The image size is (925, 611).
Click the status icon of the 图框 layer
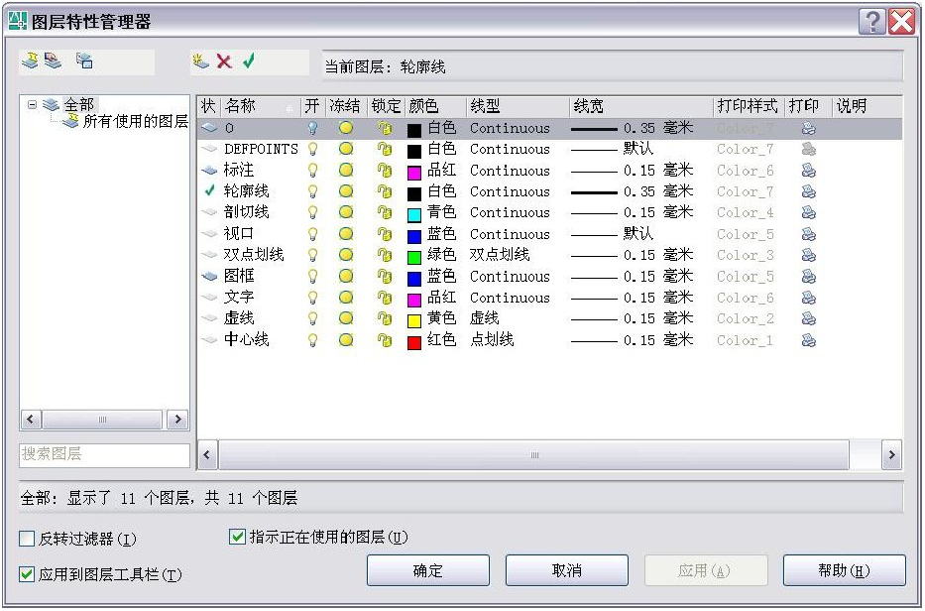click(209, 277)
